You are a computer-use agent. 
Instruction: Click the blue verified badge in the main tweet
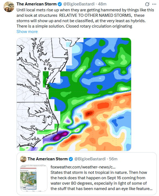tap(60, 4)
